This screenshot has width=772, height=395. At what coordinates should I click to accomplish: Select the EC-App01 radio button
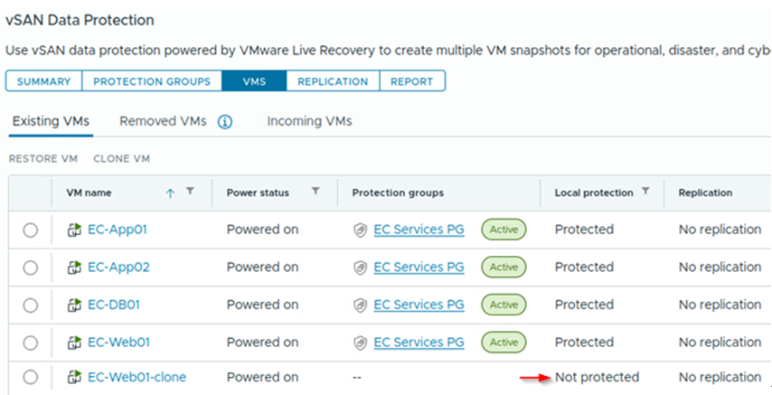(31, 230)
